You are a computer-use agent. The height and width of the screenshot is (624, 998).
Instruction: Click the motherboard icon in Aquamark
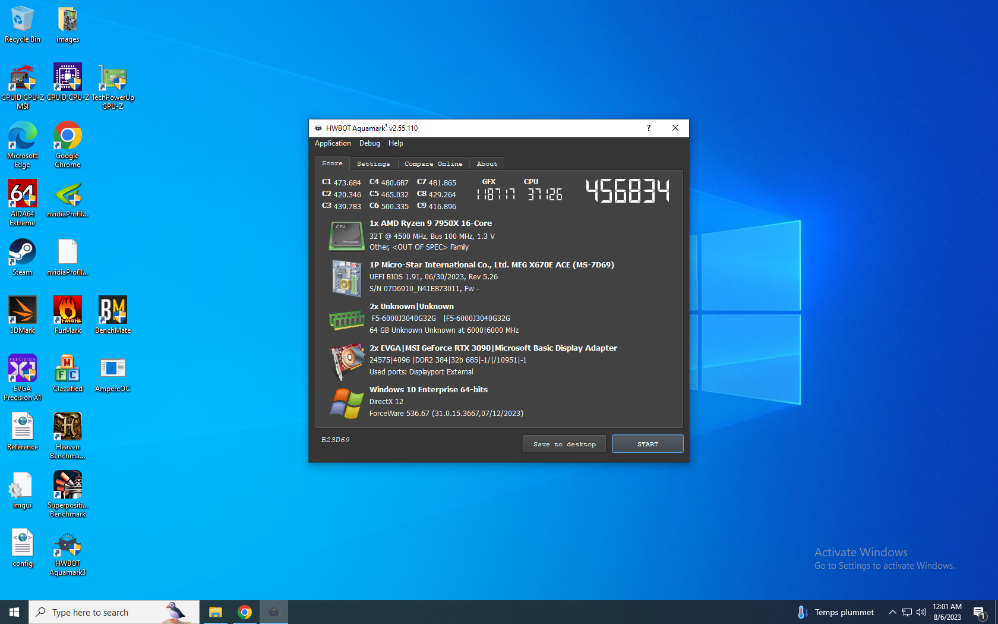pos(347,278)
